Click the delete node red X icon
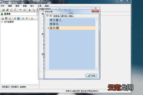This screenshot has height=95, width=143. (10, 18)
